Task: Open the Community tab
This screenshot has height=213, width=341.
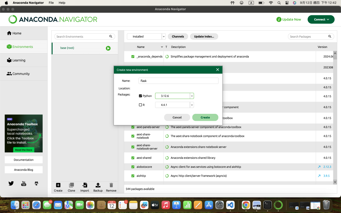Action: tap(24, 74)
